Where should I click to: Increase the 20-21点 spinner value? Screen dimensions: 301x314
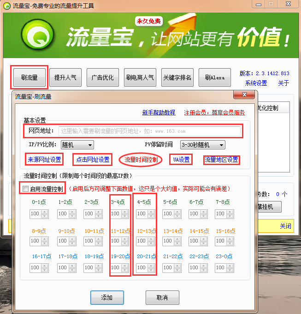click(151, 266)
